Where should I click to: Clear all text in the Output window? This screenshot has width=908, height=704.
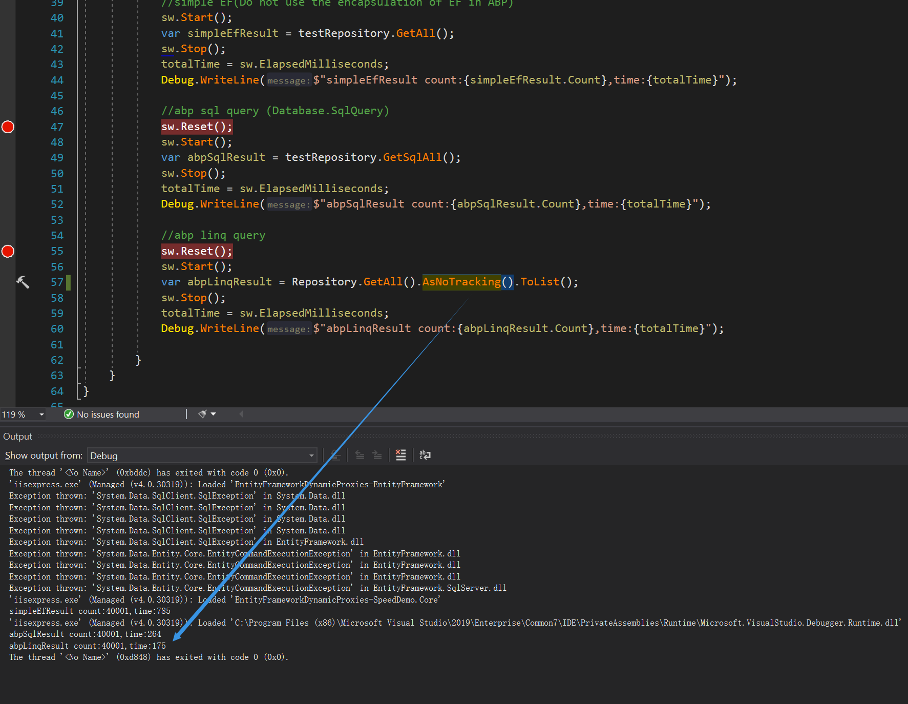[x=401, y=455]
